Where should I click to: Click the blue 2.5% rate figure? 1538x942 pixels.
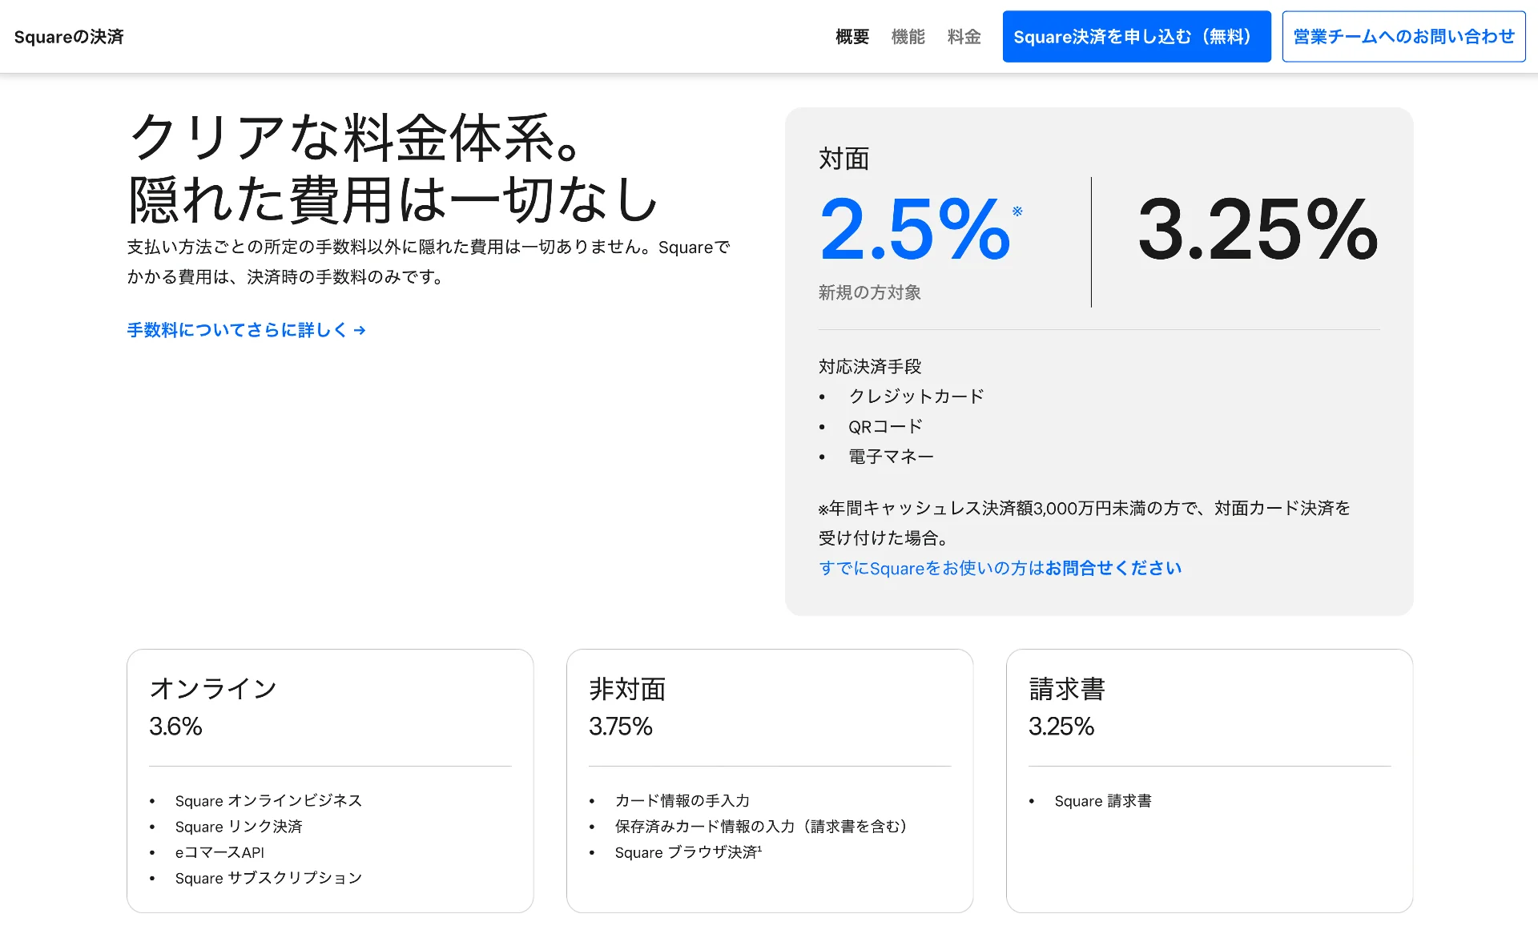coord(915,231)
